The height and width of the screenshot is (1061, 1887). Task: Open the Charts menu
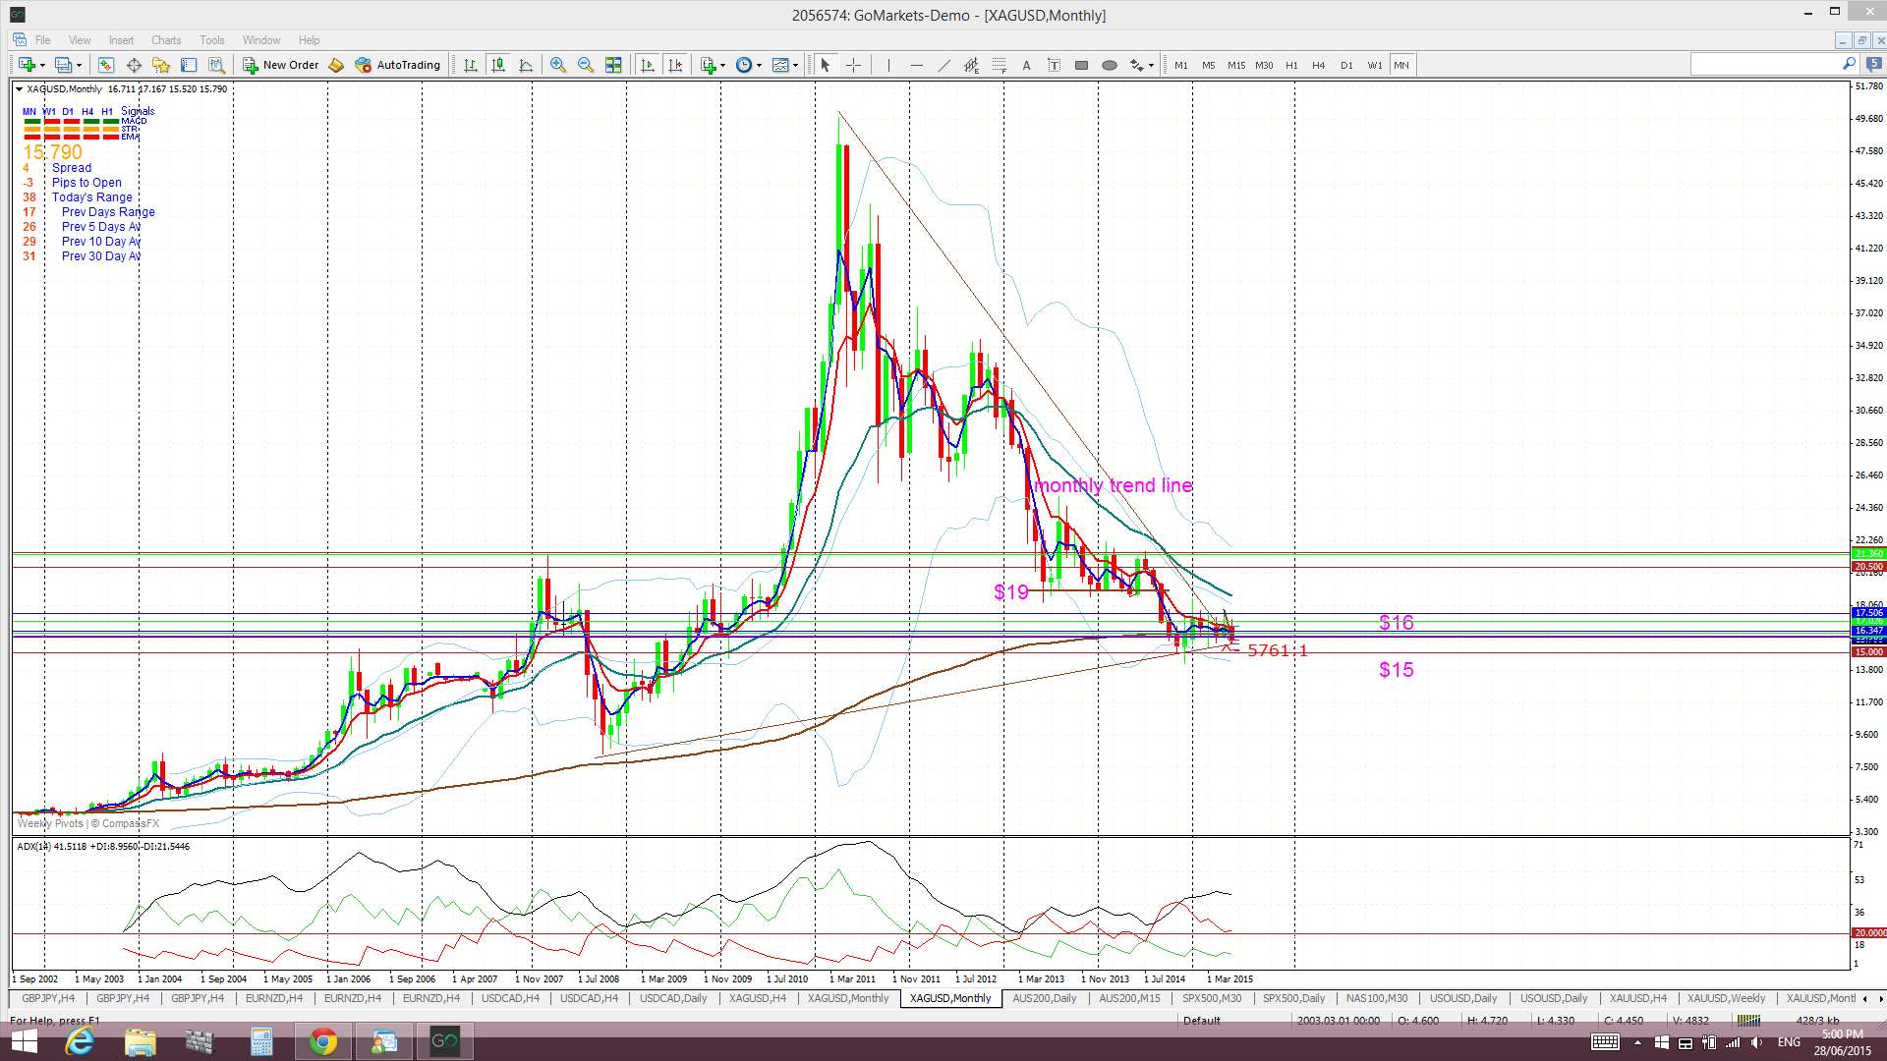[165, 40]
